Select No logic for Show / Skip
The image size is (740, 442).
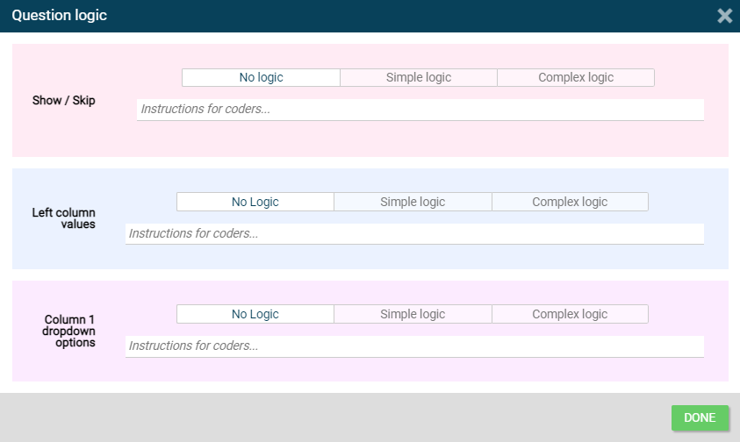(261, 78)
